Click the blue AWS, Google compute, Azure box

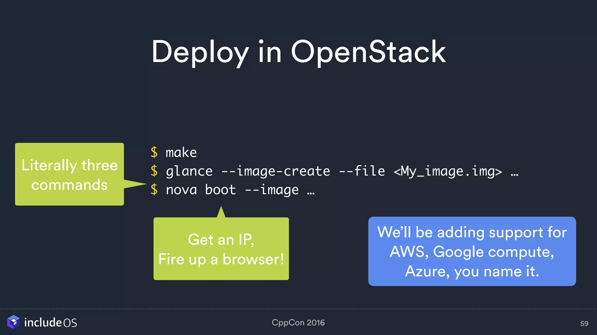pyautogui.click(x=472, y=251)
